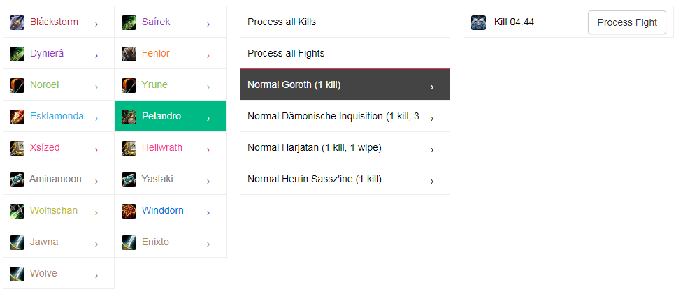Click the icon next to Saírek
The width and height of the screenshot is (683, 294).
129,22
